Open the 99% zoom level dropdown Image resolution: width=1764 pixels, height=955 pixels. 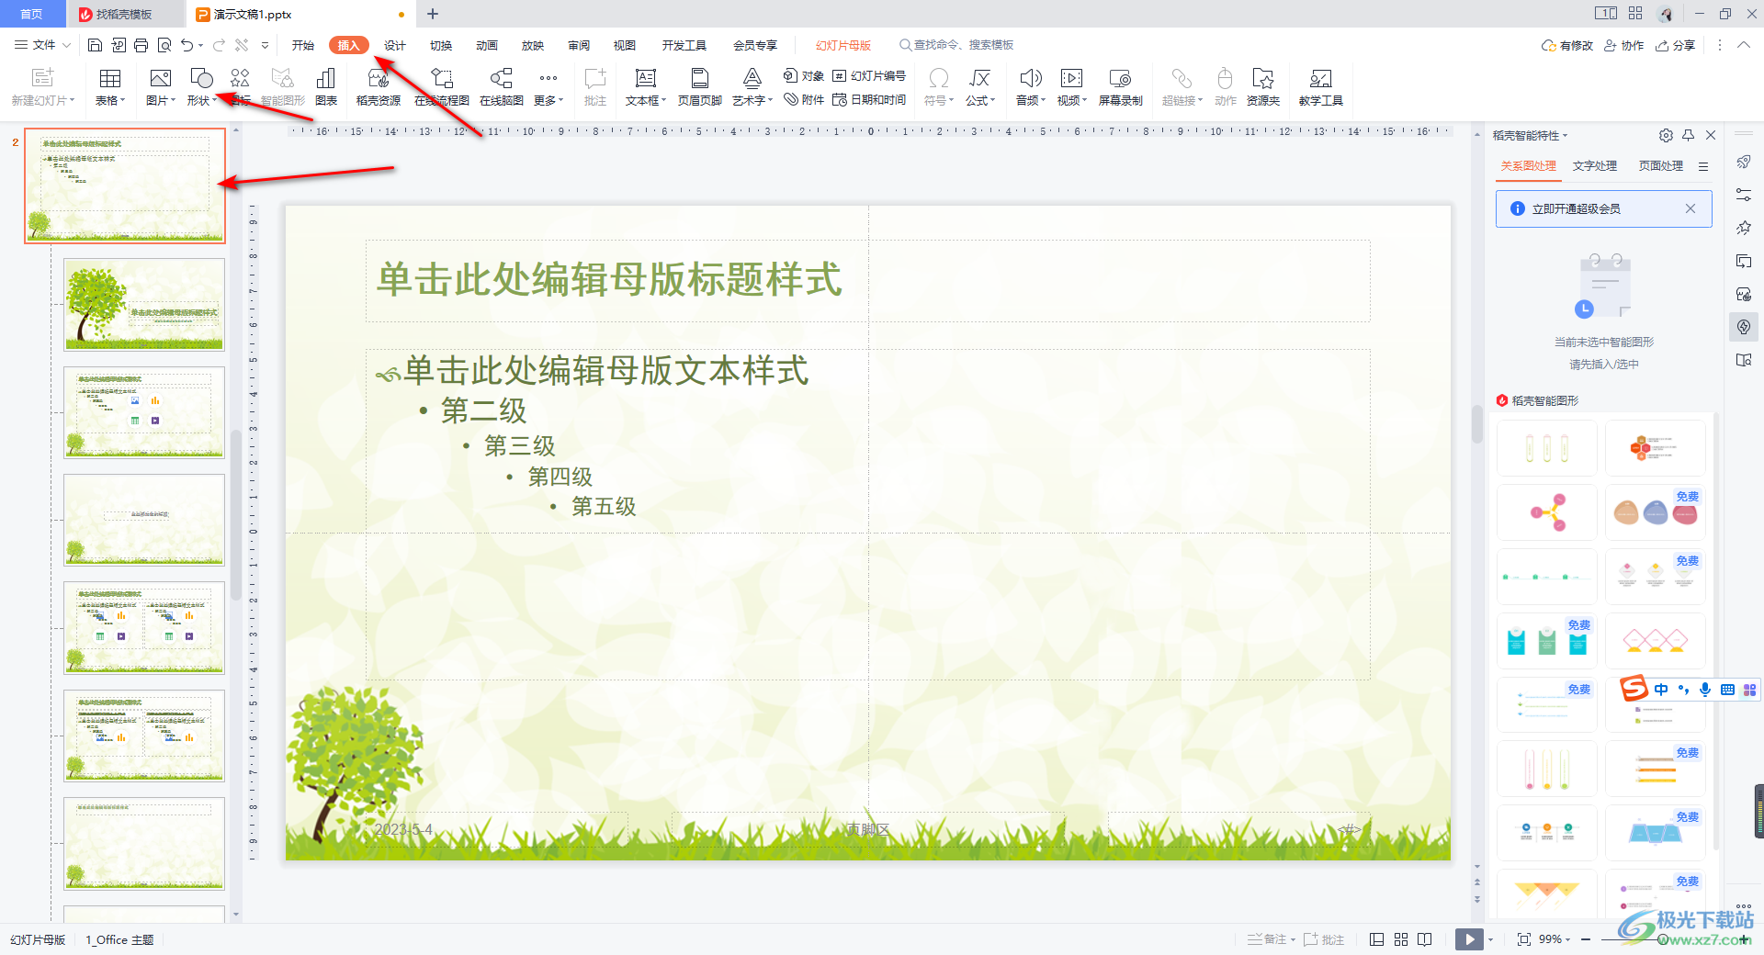coord(1555,939)
